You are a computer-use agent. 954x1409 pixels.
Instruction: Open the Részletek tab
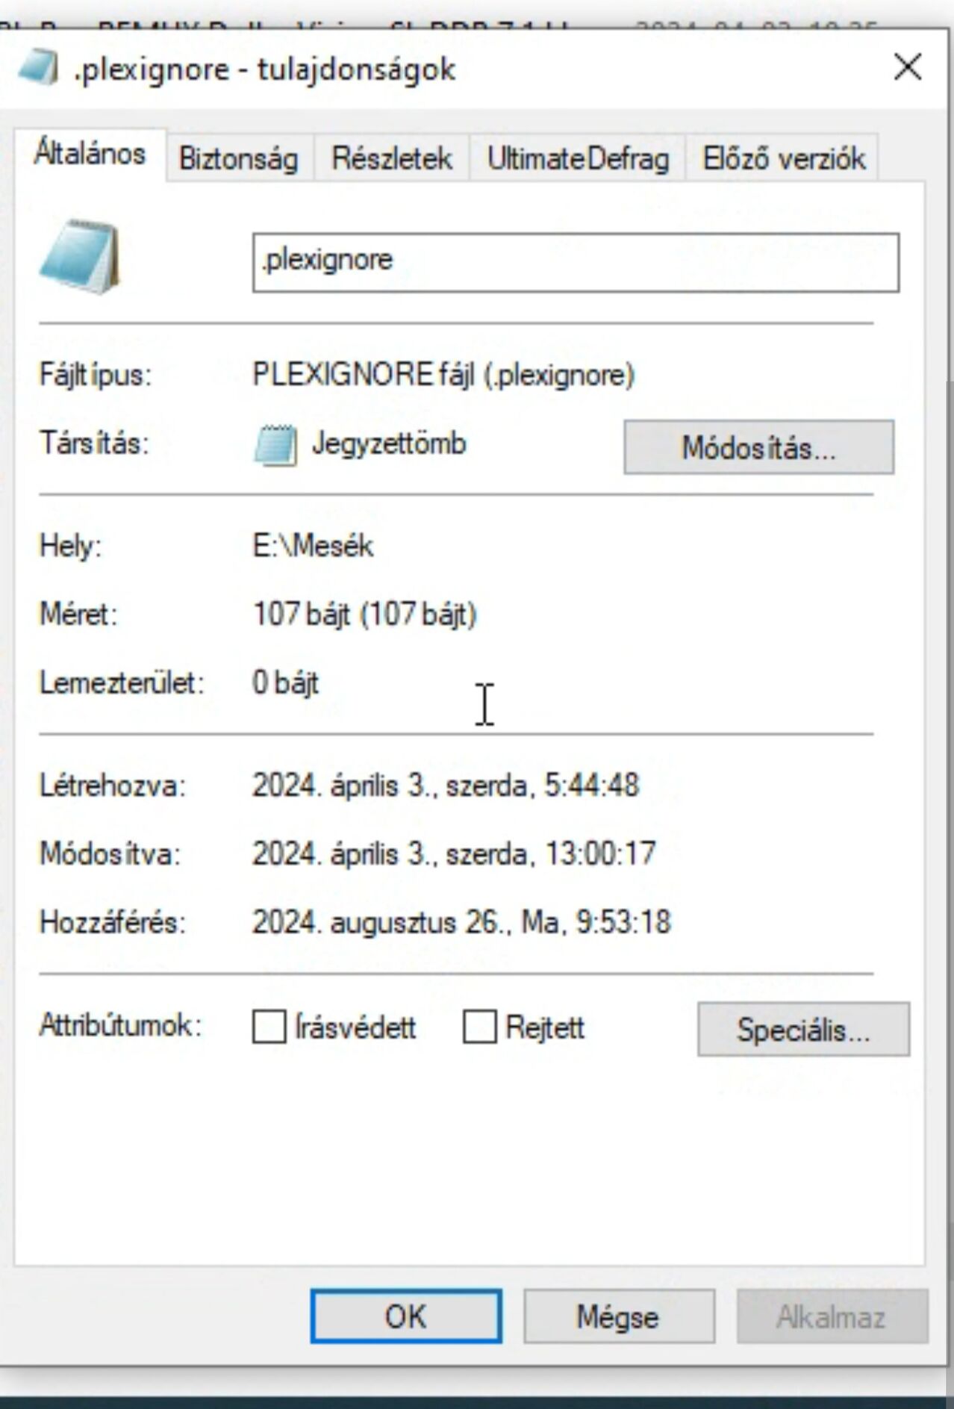392,158
